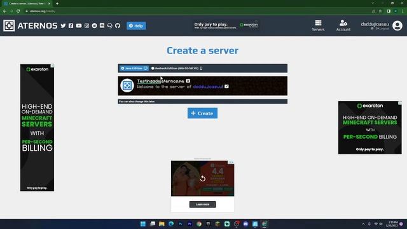Open File Explorer from the taskbar

tap(162, 224)
